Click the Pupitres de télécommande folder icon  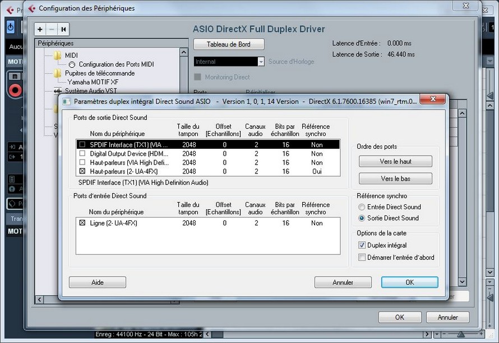tap(58, 73)
